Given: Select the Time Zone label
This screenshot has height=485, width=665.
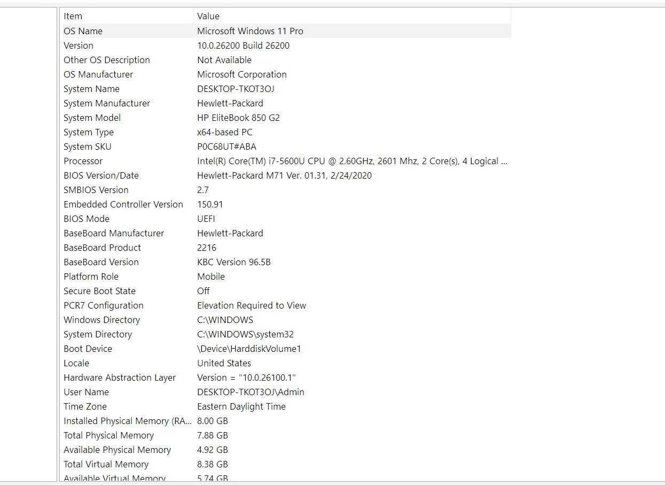Looking at the screenshot, I should click(x=85, y=406).
